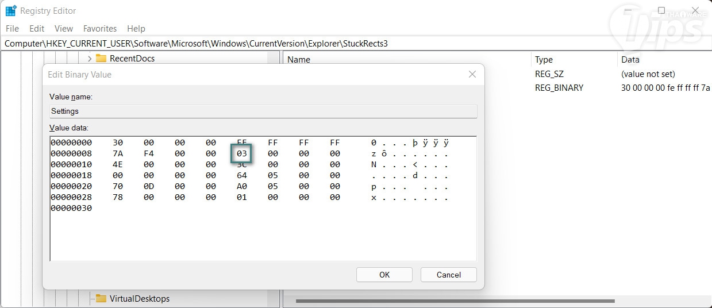Open the Help menu
Image resolution: width=712 pixels, height=308 pixels.
tap(136, 28)
